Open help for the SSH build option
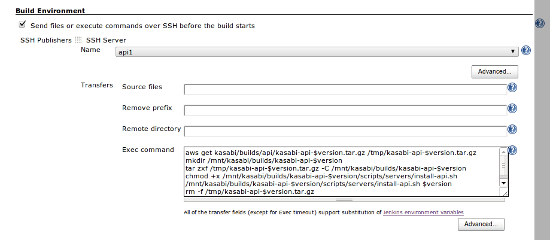The width and height of the screenshot is (550, 240). pos(540,23)
